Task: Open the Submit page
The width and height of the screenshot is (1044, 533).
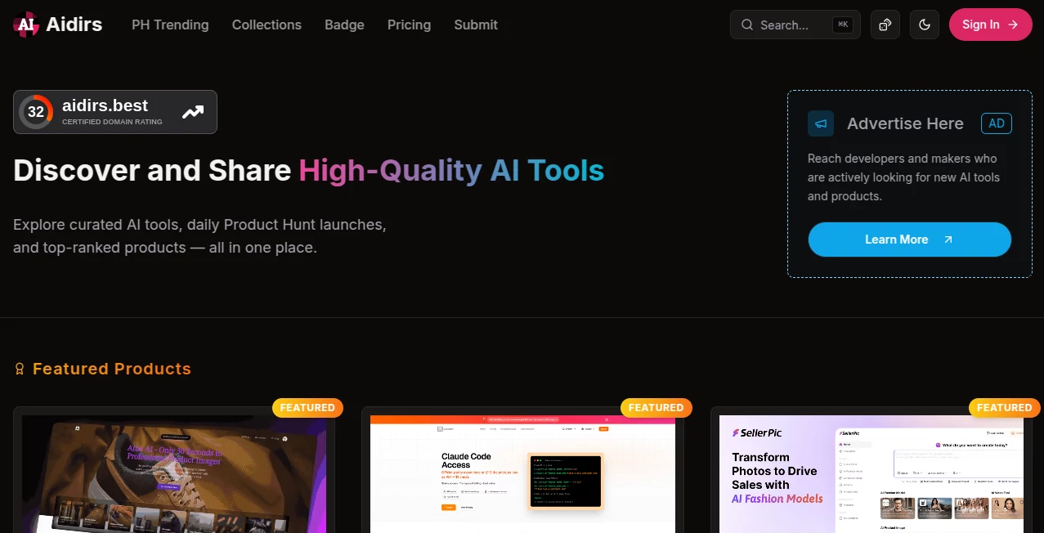Action: [475, 25]
